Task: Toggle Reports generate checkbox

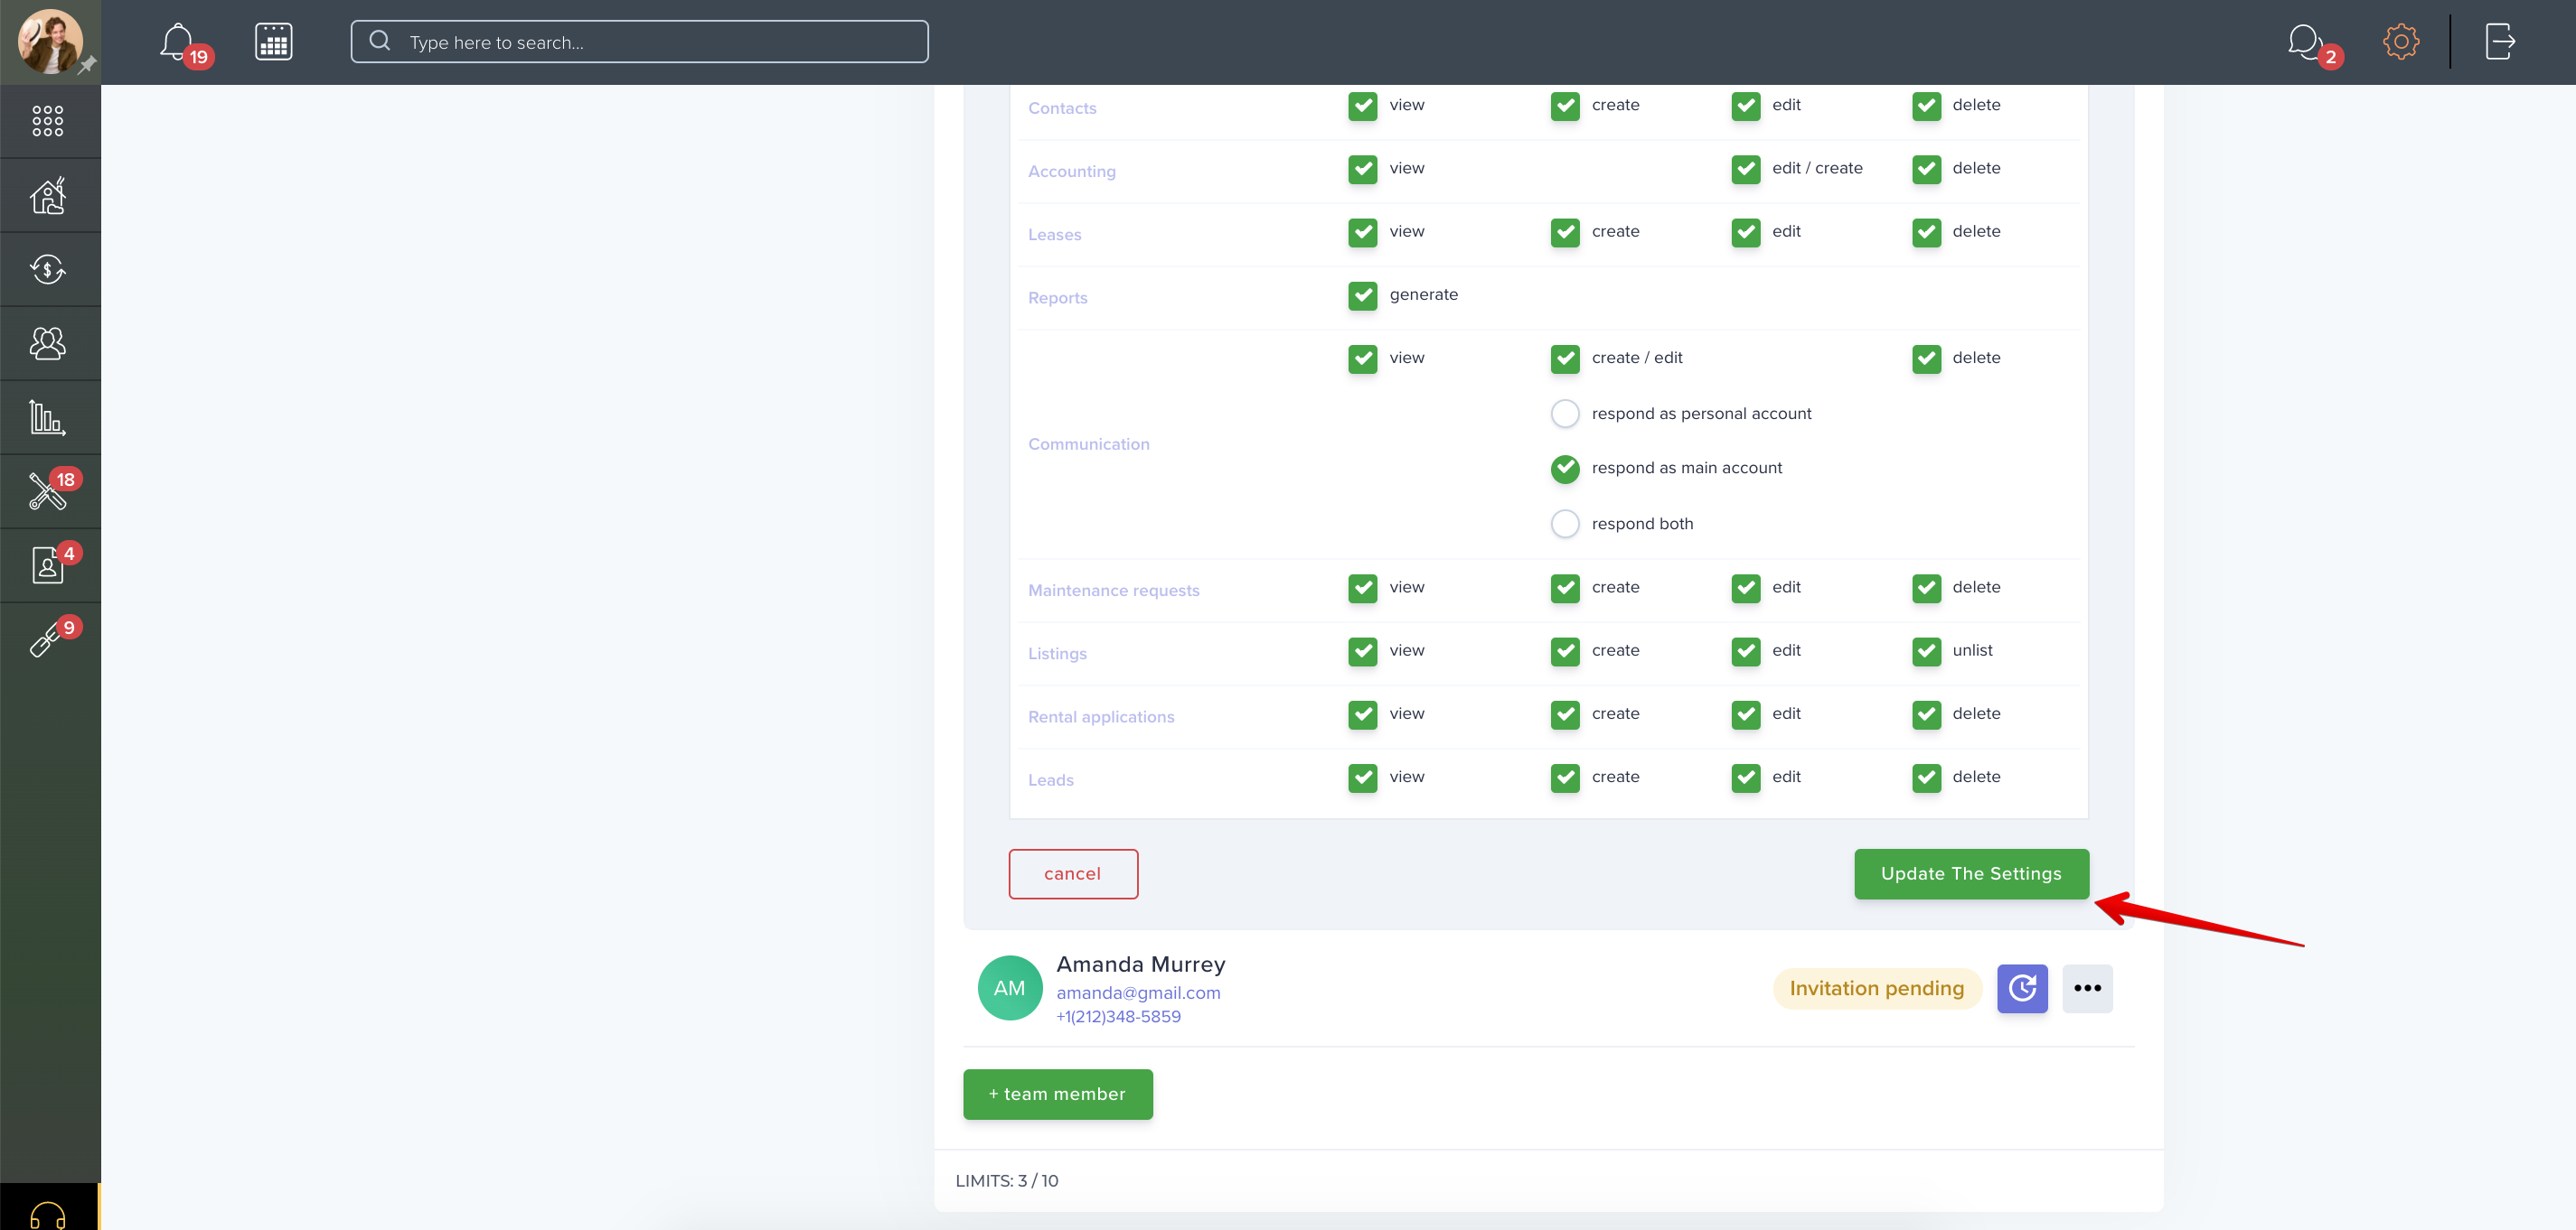Action: pos(1362,294)
